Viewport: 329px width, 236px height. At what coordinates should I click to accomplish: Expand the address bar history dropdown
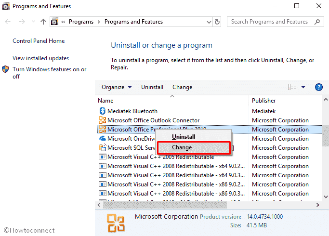click(x=209, y=22)
